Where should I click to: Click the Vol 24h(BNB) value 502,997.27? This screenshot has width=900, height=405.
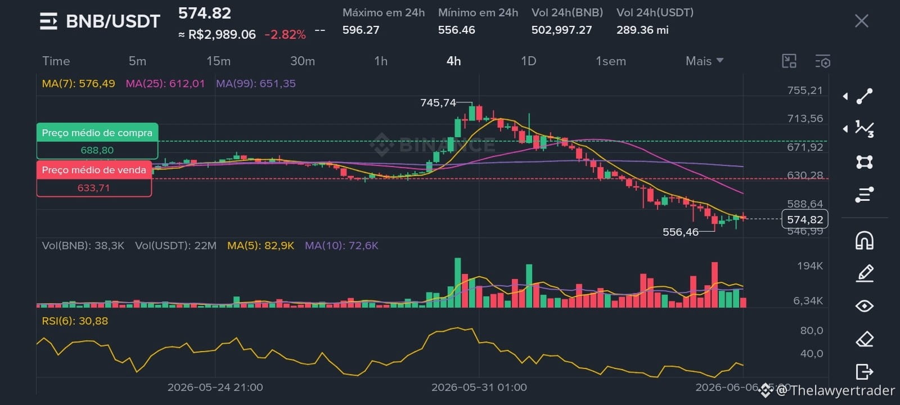tap(562, 30)
